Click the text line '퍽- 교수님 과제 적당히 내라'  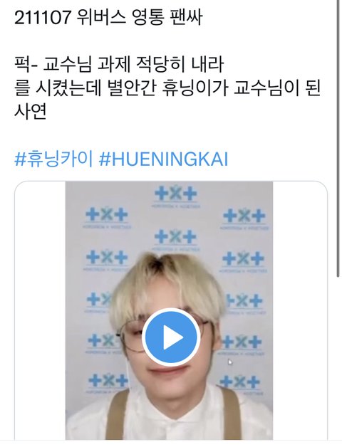(x=119, y=65)
